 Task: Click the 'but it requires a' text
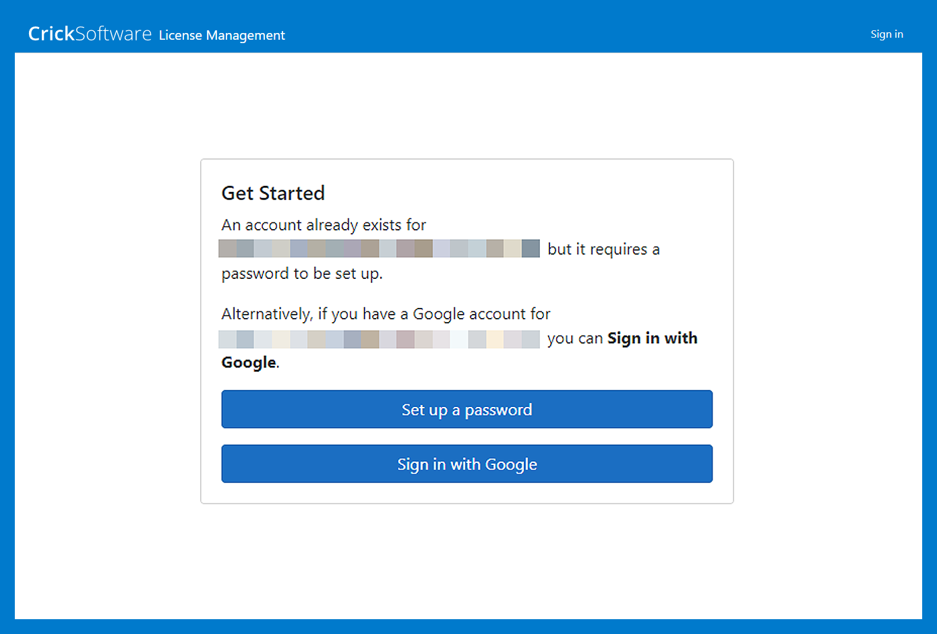[x=603, y=249]
